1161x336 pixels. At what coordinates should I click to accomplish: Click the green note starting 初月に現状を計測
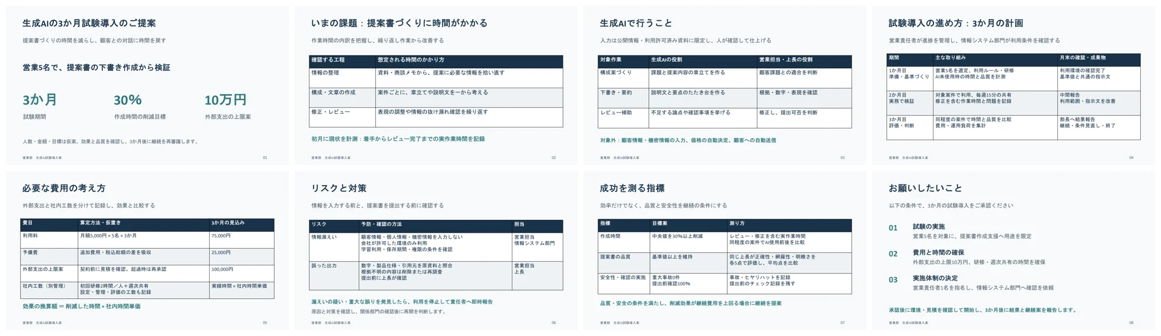[x=398, y=139]
